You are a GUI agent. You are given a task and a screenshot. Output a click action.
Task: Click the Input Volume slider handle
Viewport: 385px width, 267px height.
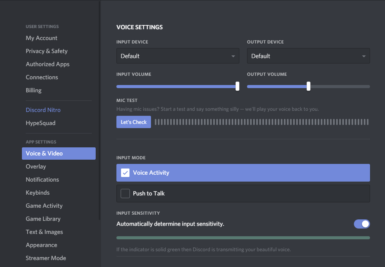coord(237,86)
